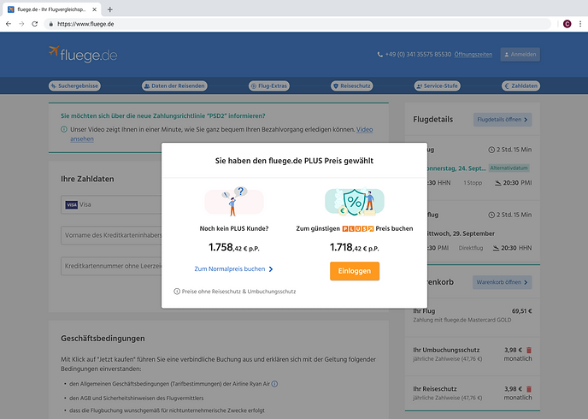The height and width of the screenshot is (419, 588).
Task: Click the Direktflug label
Action: click(x=471, y=248)
